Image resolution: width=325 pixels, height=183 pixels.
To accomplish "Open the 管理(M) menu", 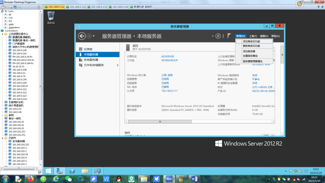I will pyautogui.click(x=241, y=36).
